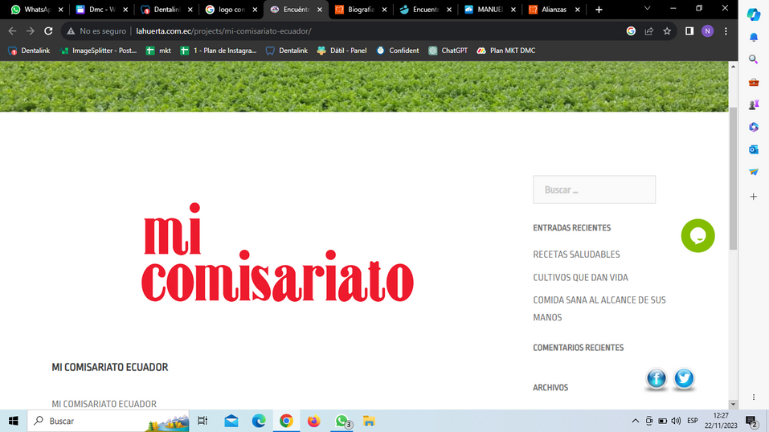Show hidden system tray icons
769x432 pixels.
click(x=636, y=421)
